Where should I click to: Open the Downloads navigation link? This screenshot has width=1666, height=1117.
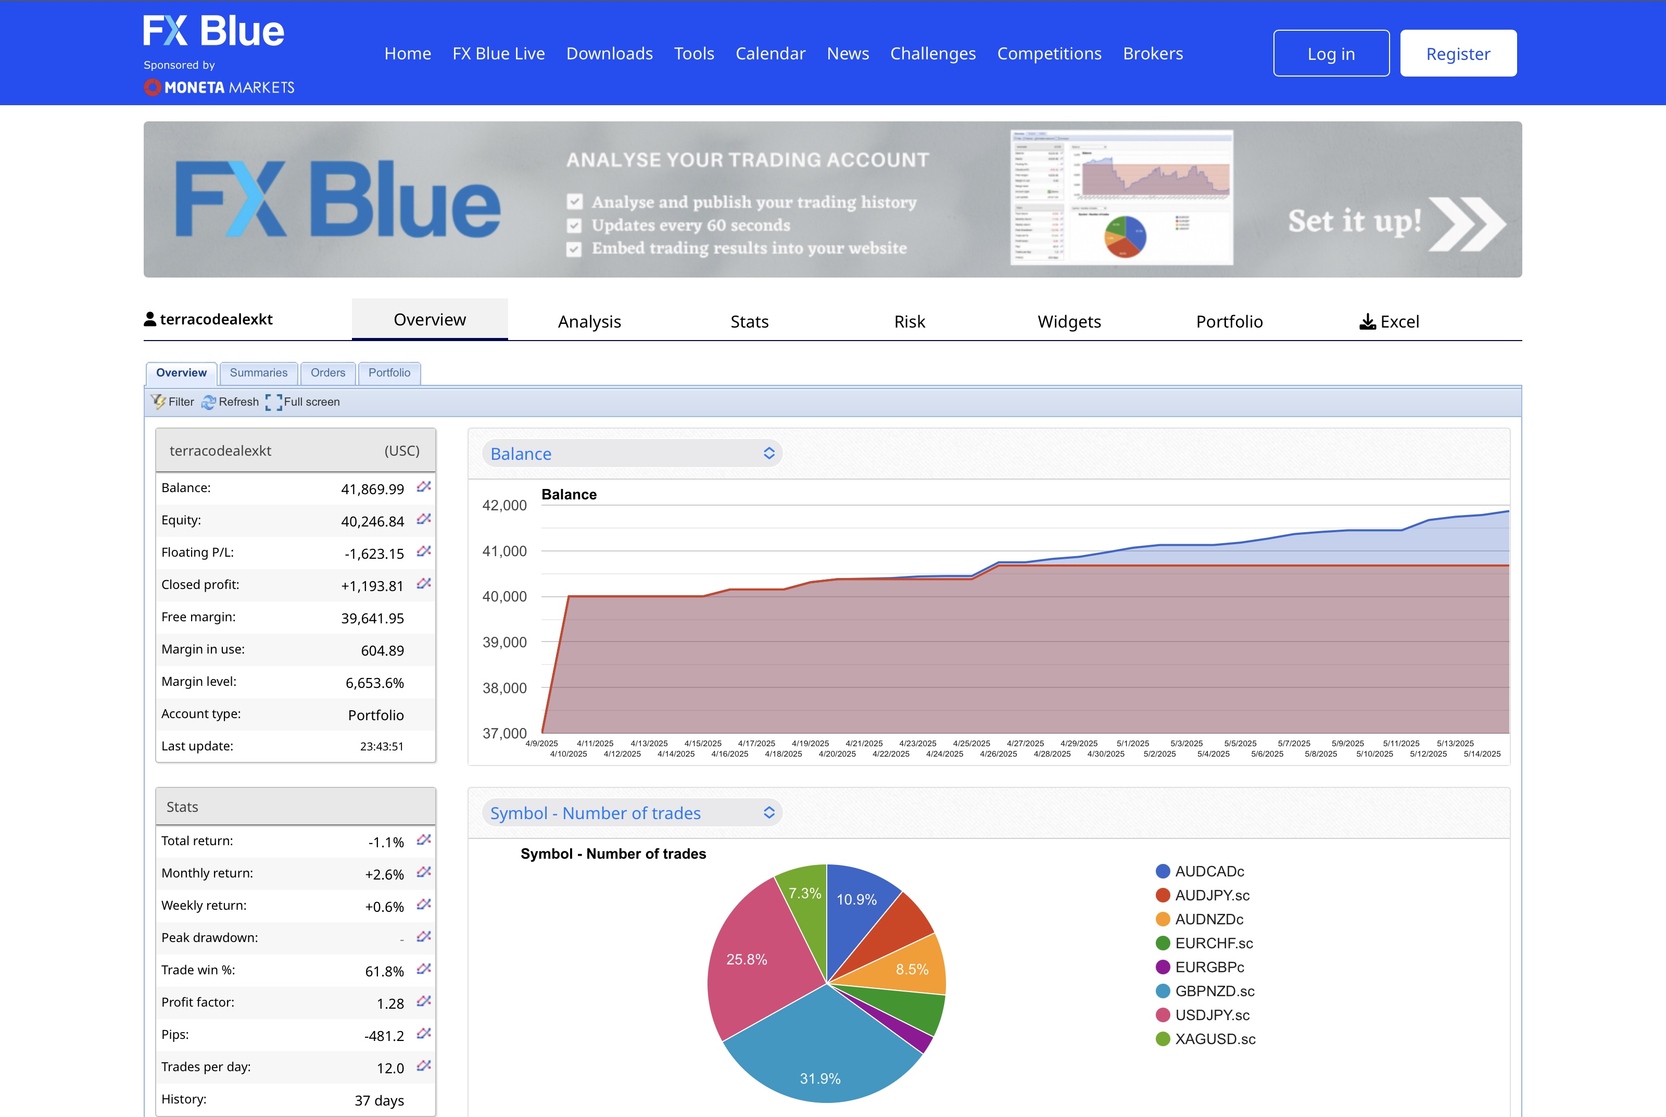610,54
